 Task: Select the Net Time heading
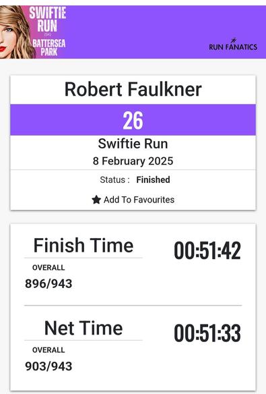tap(84, 328)
